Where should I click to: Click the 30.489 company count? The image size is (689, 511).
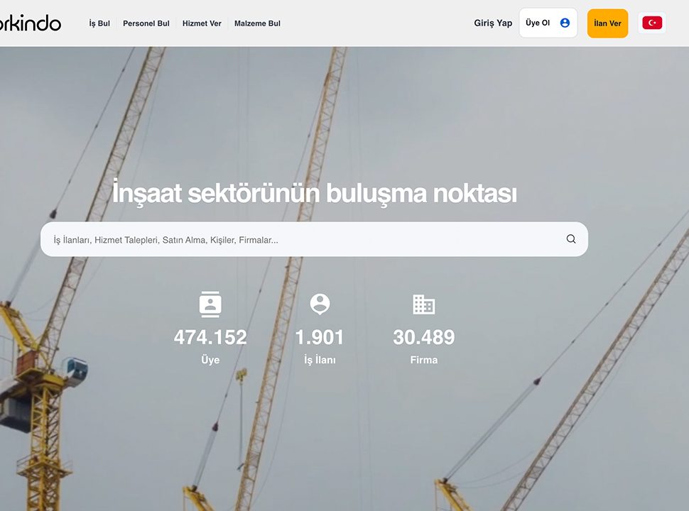(423, 337)
